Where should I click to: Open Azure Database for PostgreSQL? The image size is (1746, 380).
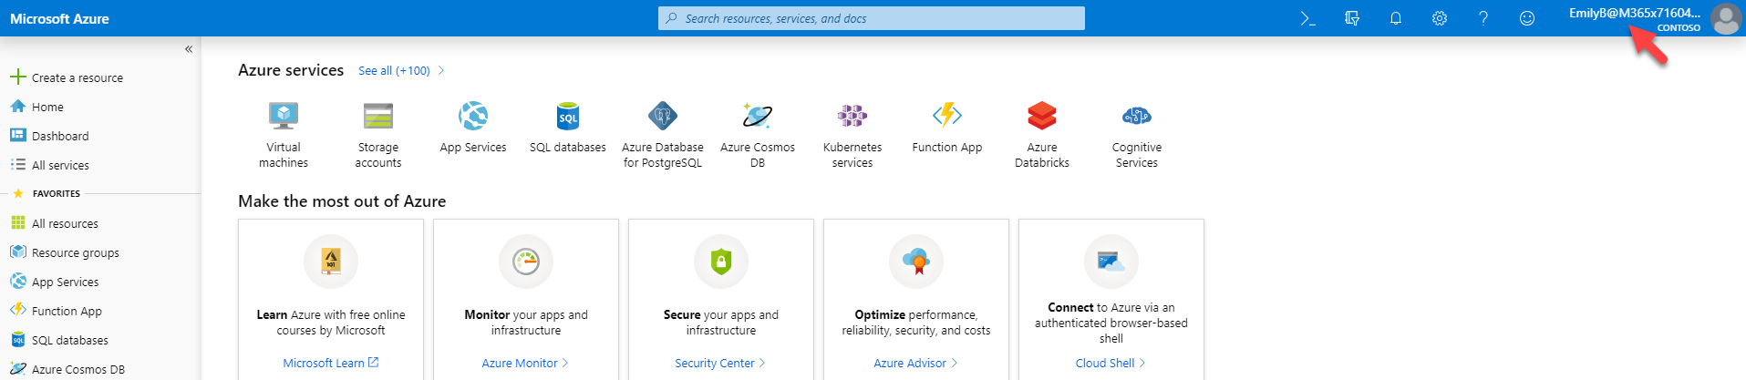[x=663, y=135]
